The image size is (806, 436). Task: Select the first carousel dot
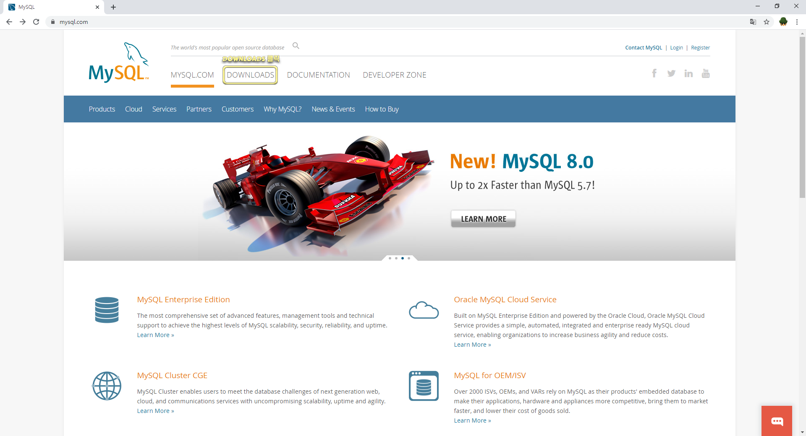[390, 258]
